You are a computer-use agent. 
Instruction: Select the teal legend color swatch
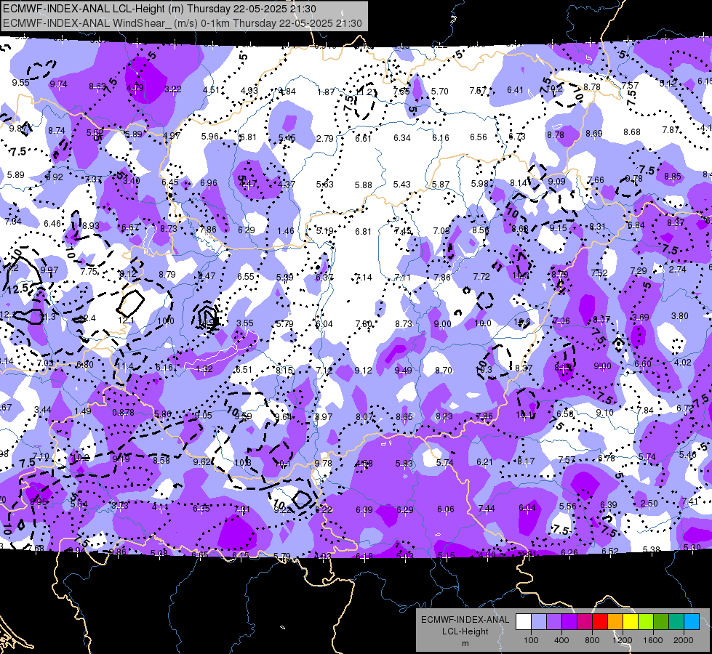(x=676, y=621)
